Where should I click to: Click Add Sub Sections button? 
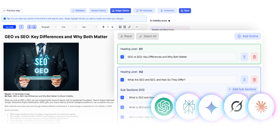click(x=242, y=89)
